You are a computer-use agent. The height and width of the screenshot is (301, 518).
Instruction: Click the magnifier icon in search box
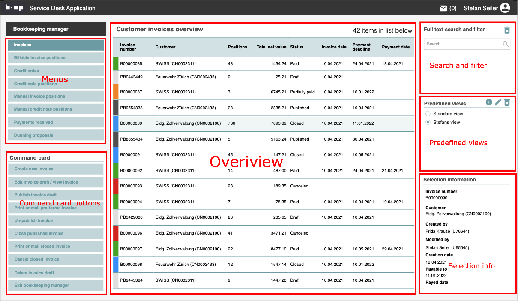pyautogui.click(x=506, y=44)
